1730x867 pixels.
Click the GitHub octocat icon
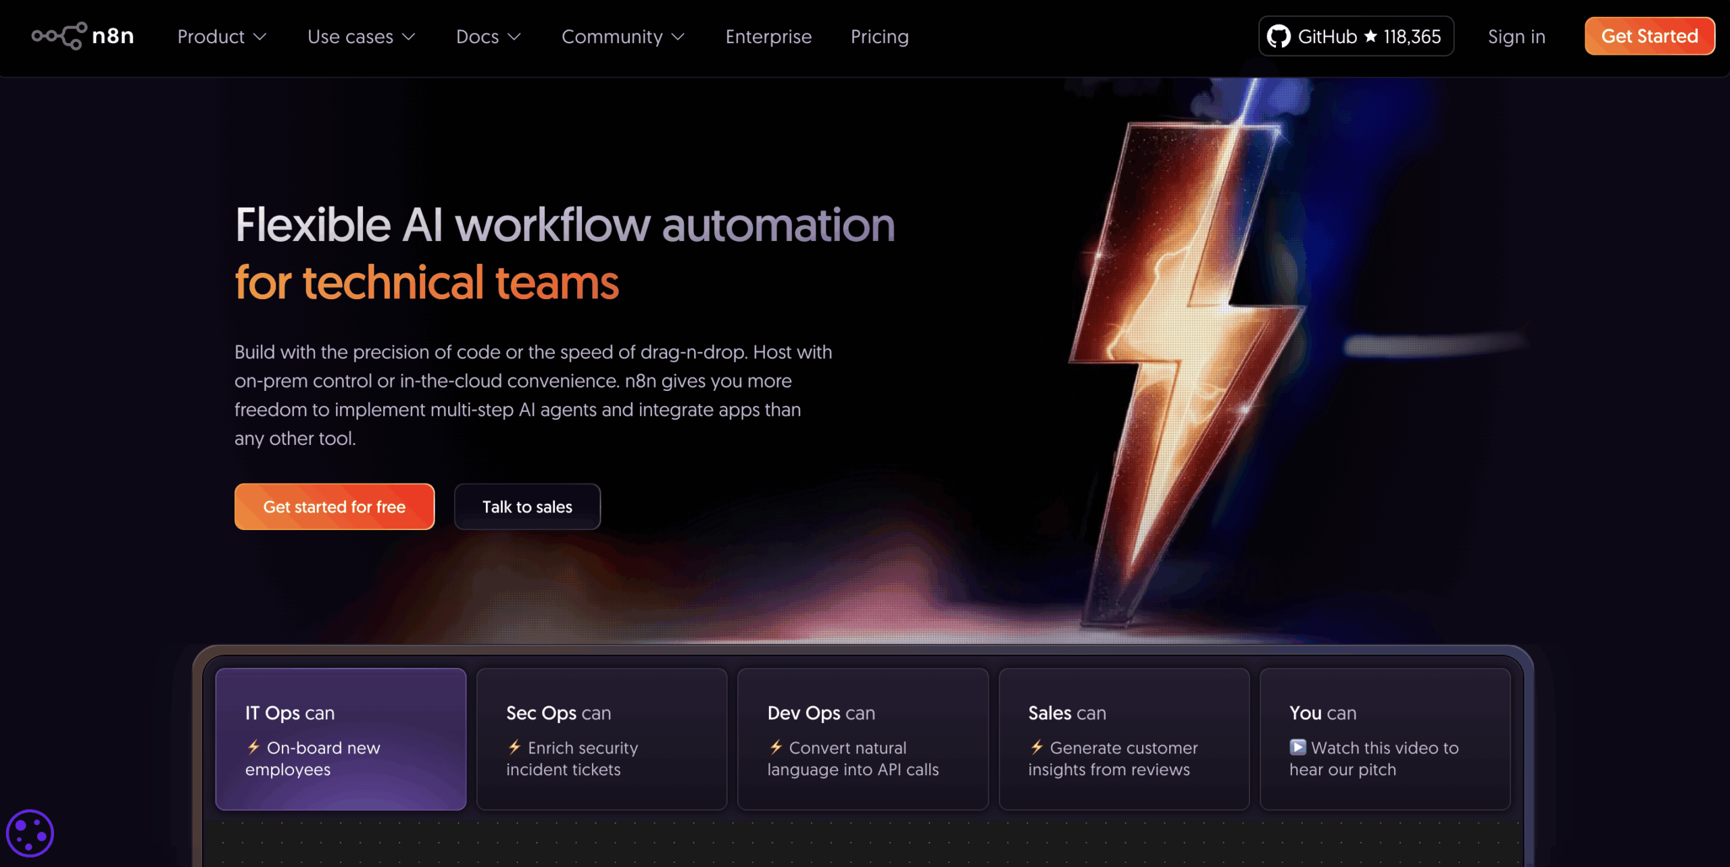(1278, 36)
